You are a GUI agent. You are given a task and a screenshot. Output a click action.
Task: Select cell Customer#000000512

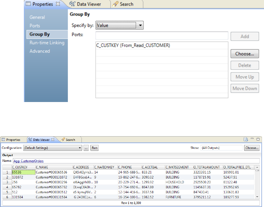pos(54,192)
